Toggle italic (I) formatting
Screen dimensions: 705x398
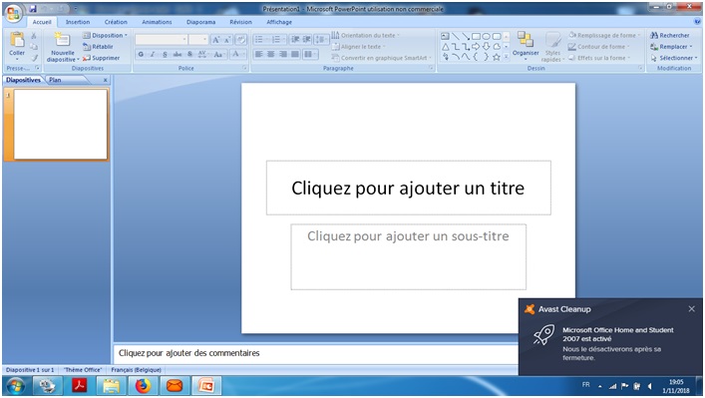click(153, 55)
